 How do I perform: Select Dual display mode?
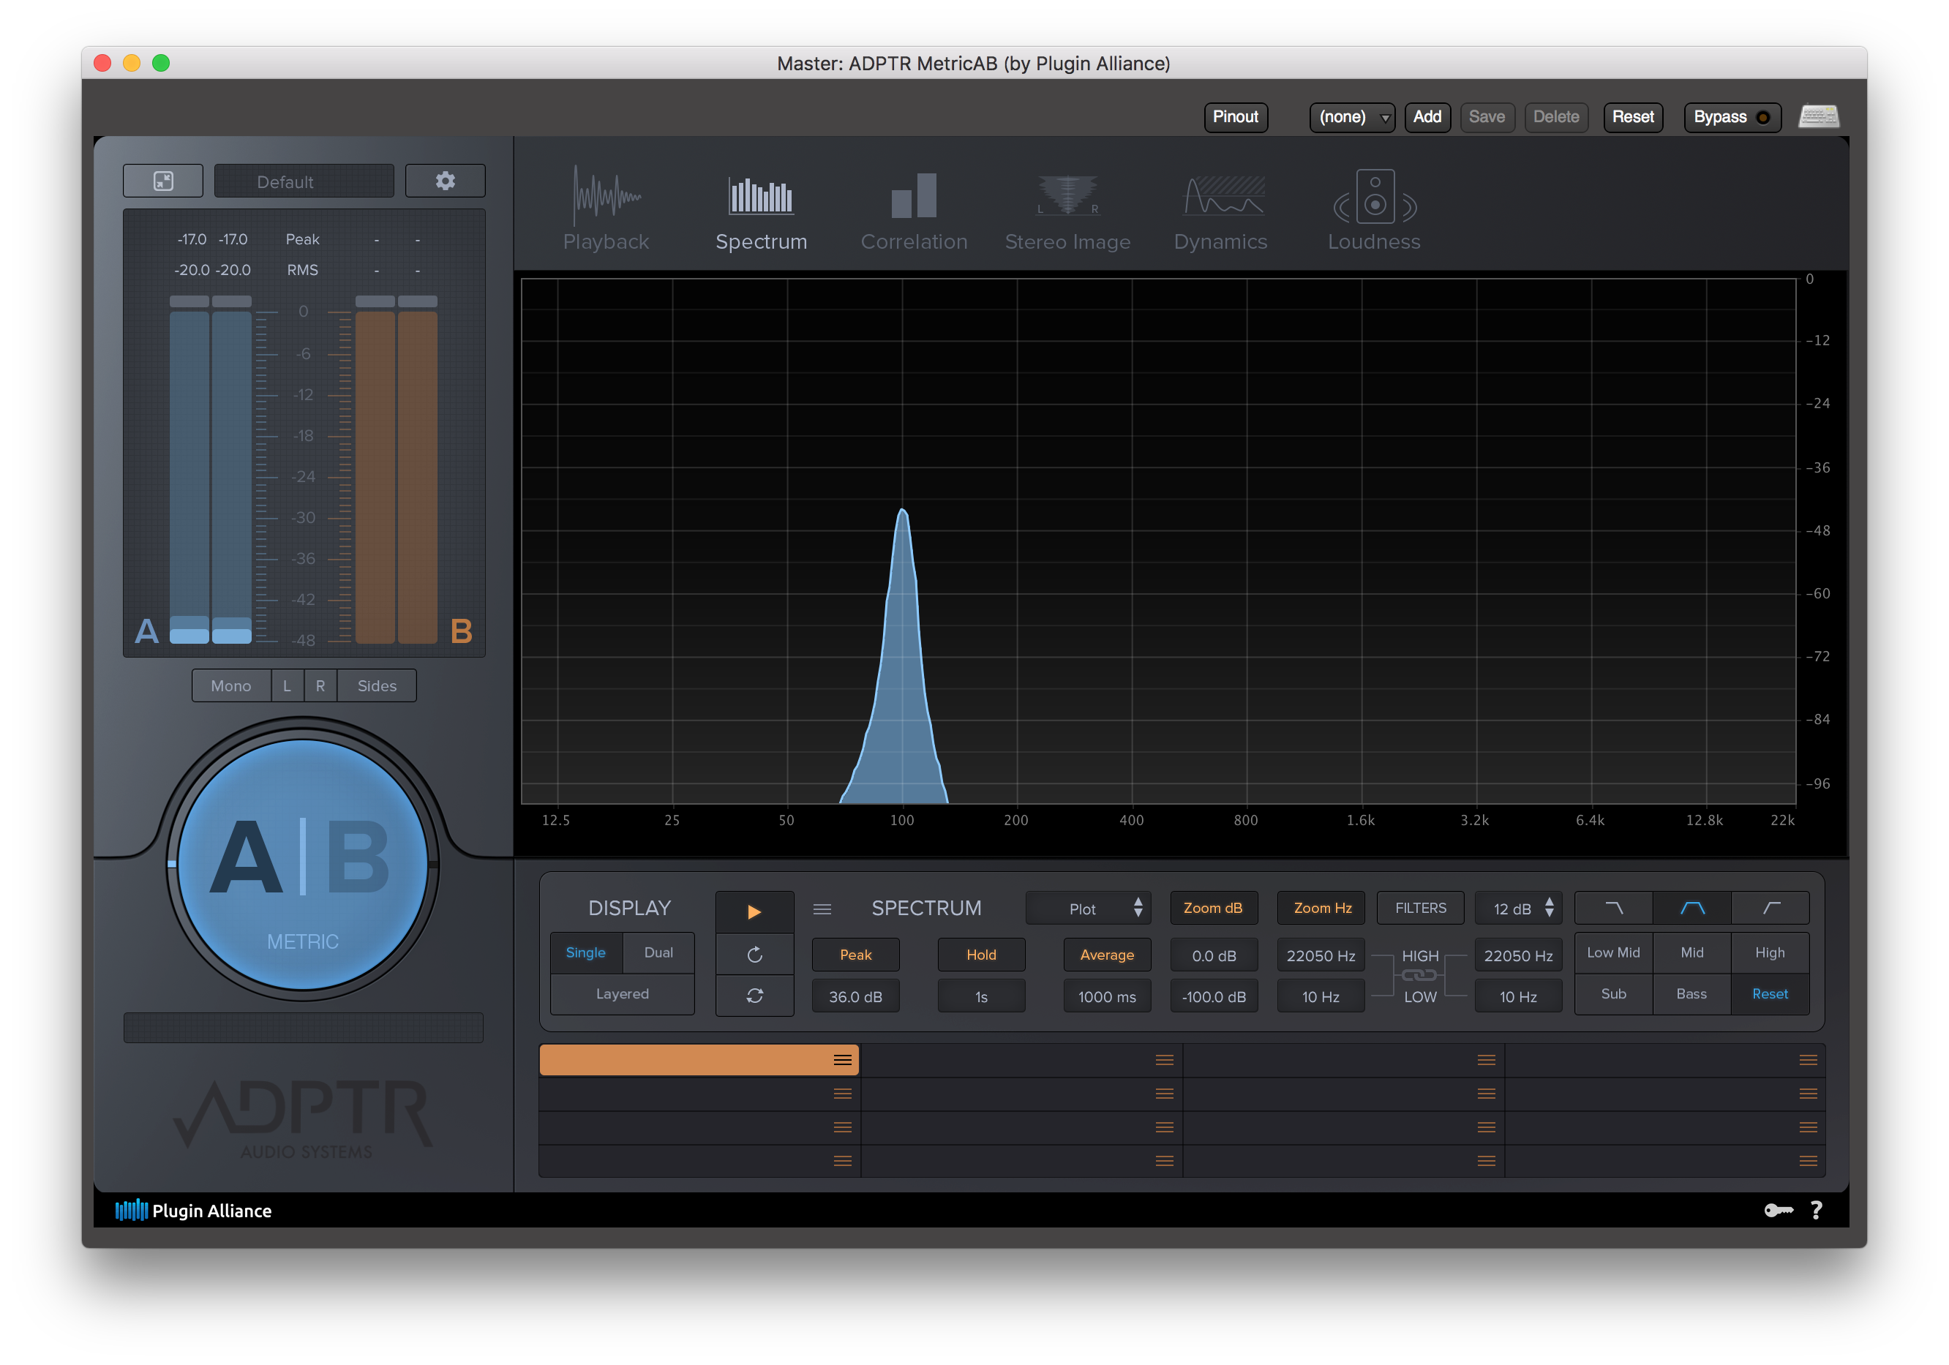658,952
